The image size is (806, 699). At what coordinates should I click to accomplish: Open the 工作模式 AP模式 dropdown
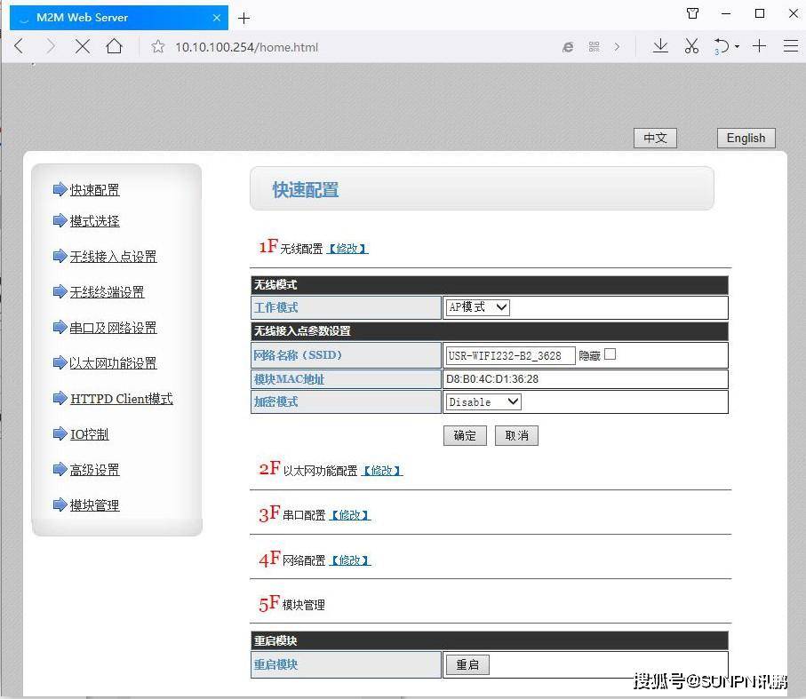pyautogui.click(x=477, y=307)
